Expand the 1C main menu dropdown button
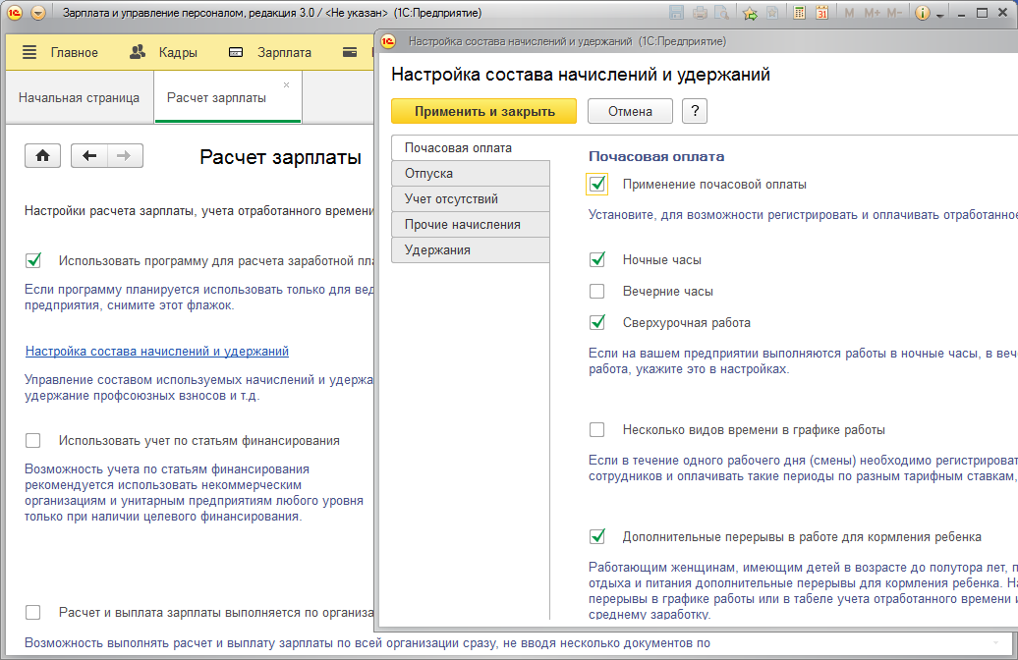Viewport: 1018px width, 660px height. 38,14
